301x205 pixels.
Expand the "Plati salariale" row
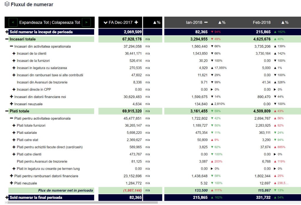coord(14,132)
